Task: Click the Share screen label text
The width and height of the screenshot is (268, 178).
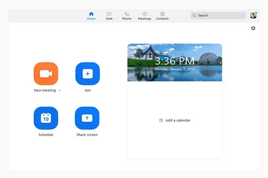Action: pyautogui.click(x=87, y=135)
